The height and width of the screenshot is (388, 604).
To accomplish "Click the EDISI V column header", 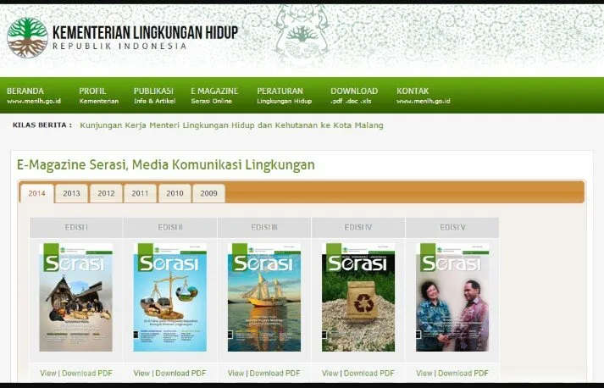I will click(452, 228).
